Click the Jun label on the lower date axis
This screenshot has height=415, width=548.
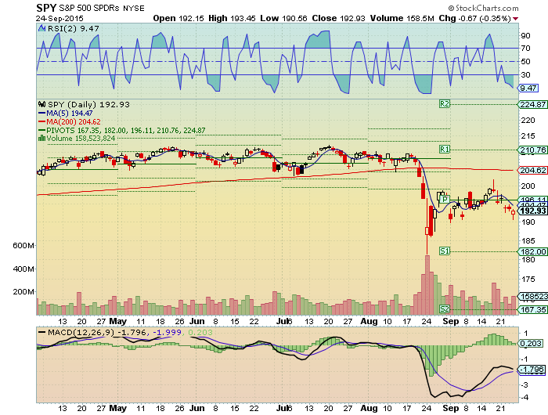196,408
